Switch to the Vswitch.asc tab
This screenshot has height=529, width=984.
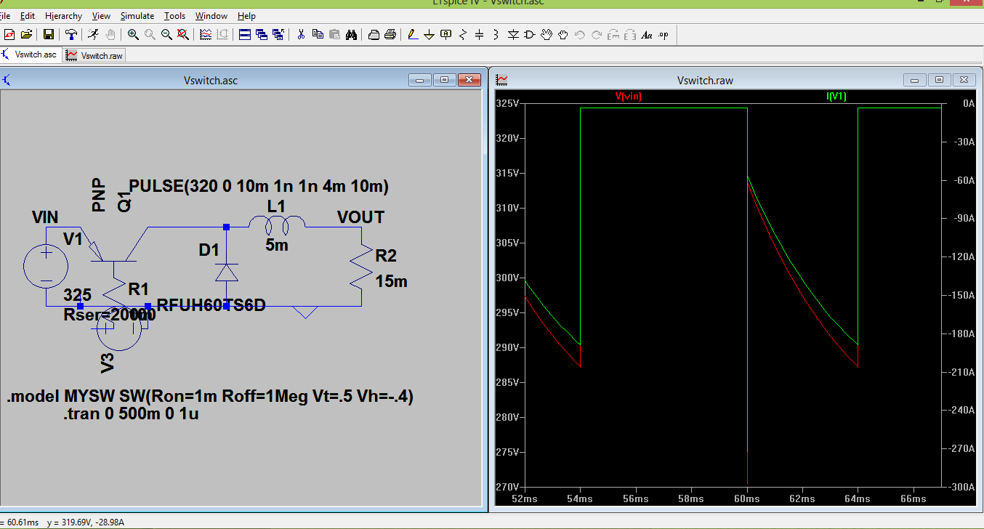pyautogui.click(x=30, y=54)
